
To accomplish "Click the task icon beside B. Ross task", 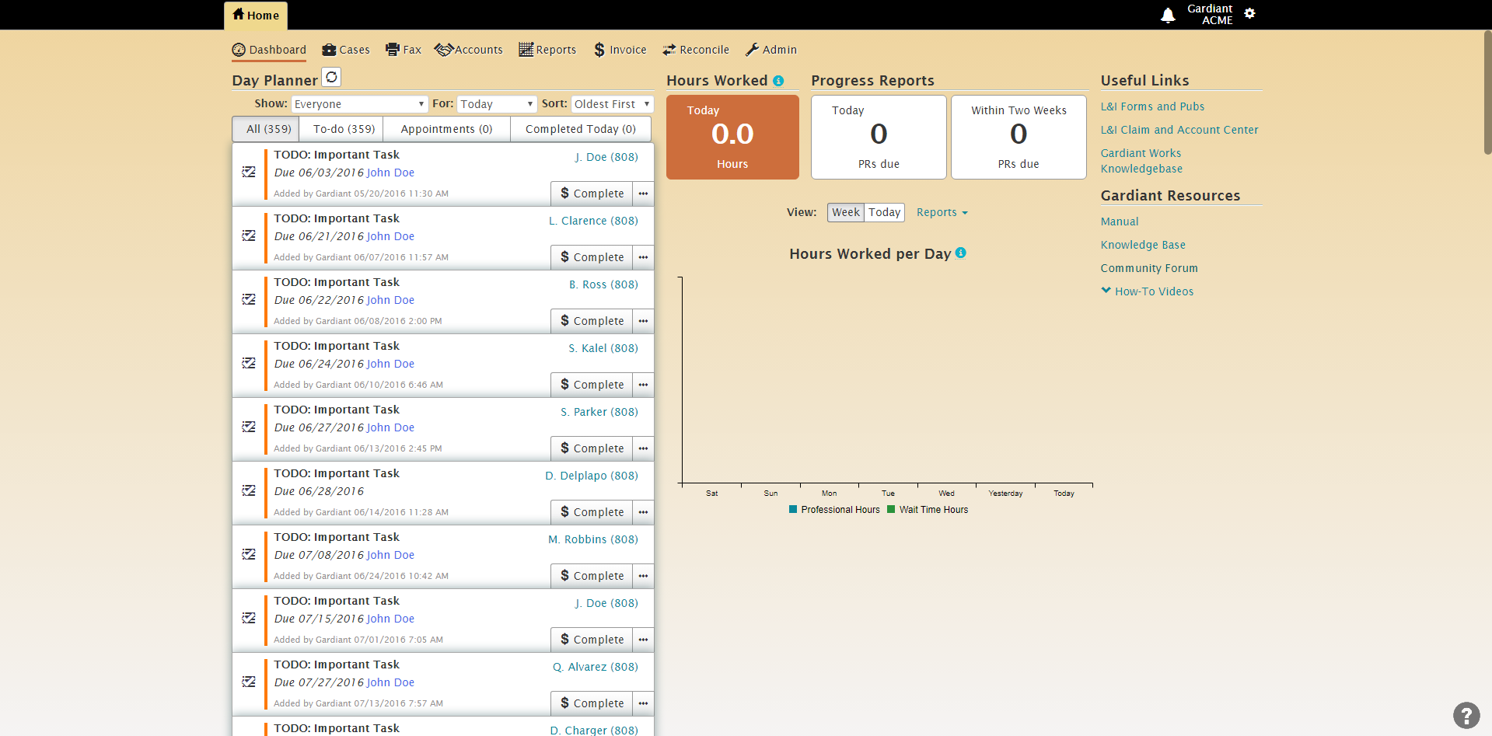I will (249, 299).
